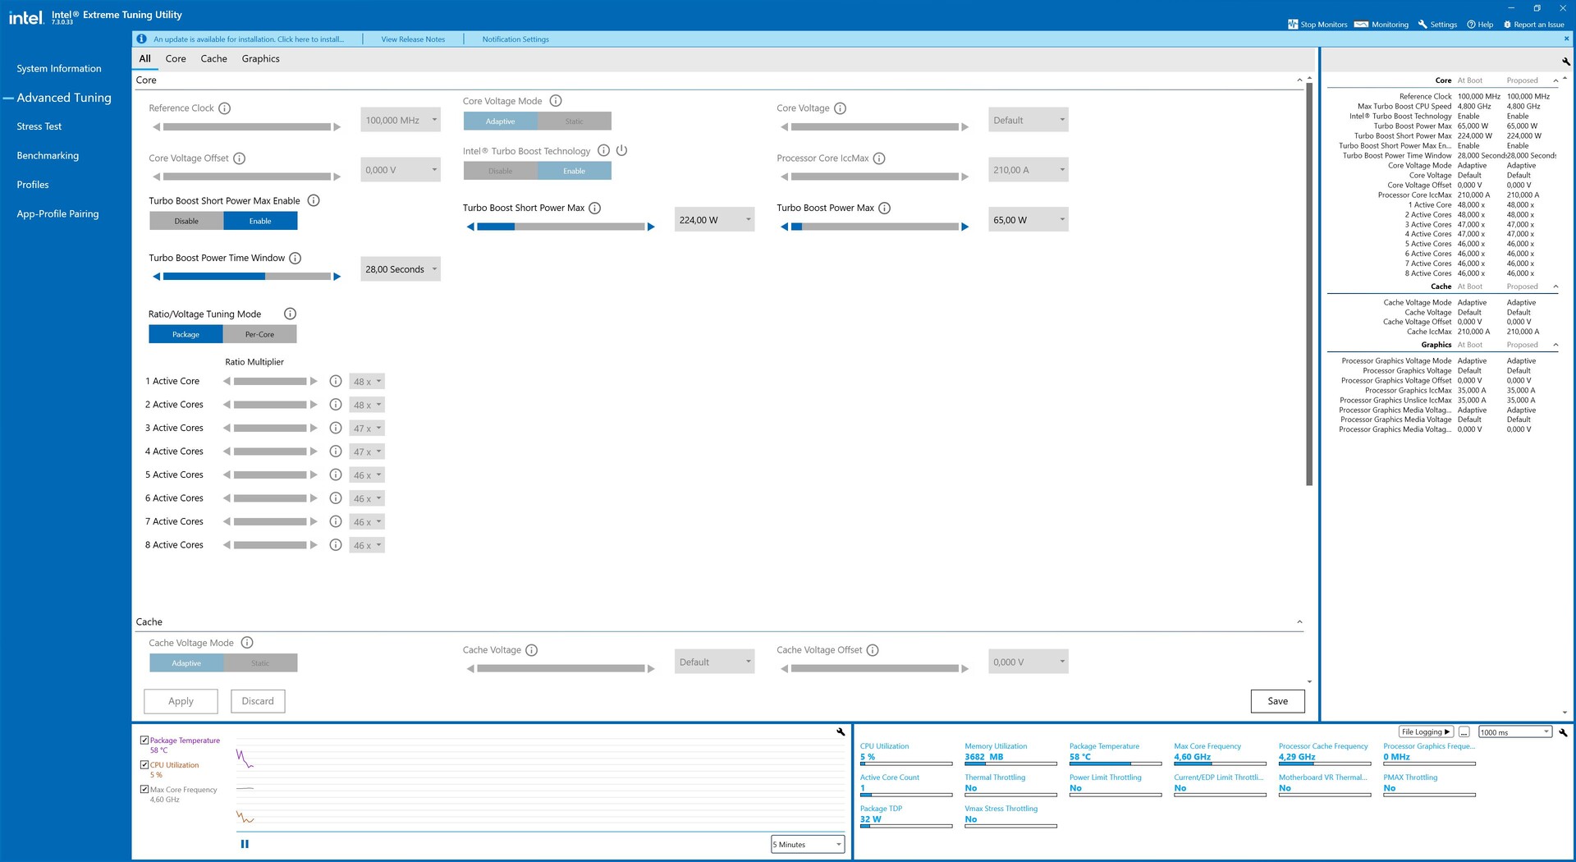The width and height of the screenshot is (1576, 862).
Task: Dismiss the update notification bar
Action: pos(1566,39)
